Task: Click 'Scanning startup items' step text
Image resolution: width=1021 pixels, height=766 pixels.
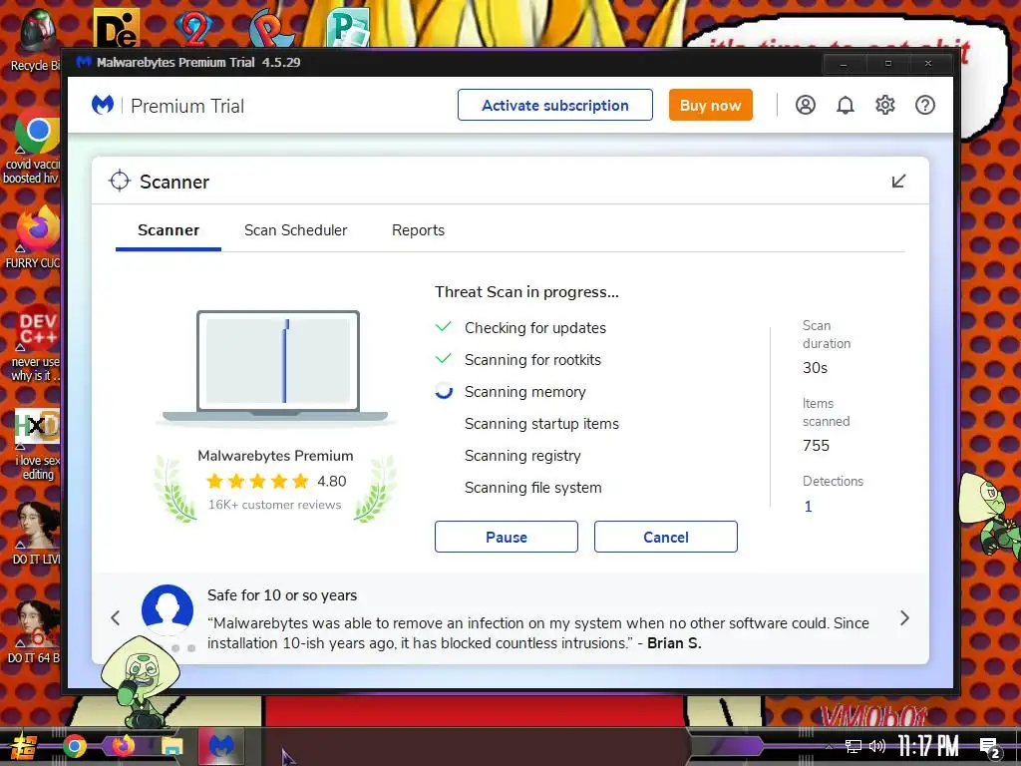Action: 541,423
